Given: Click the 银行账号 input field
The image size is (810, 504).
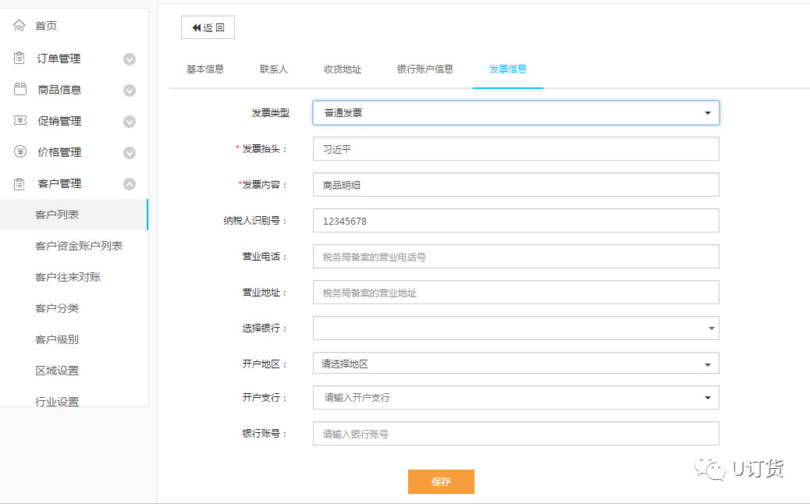Looking at the screenshot, I should tap(516, 434).
